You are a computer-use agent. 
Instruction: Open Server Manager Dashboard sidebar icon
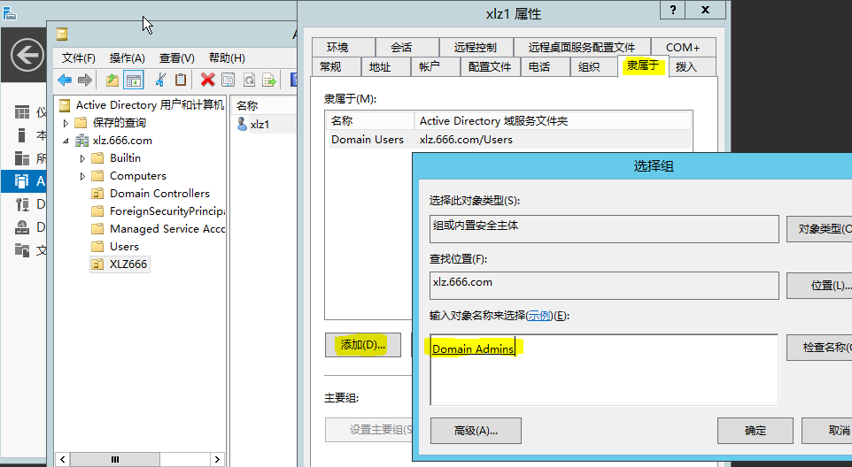tap(22, 112)
